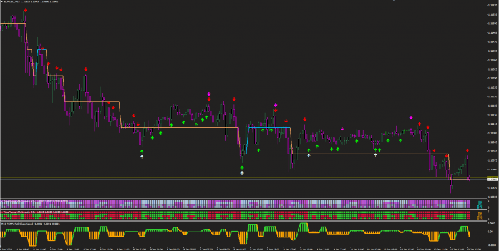Select the current price label 1.10902
Viewport: 499px width, 251px height.
click(492, 180)
